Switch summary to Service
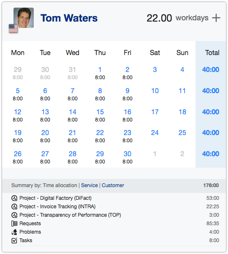 tap(90, 185)
